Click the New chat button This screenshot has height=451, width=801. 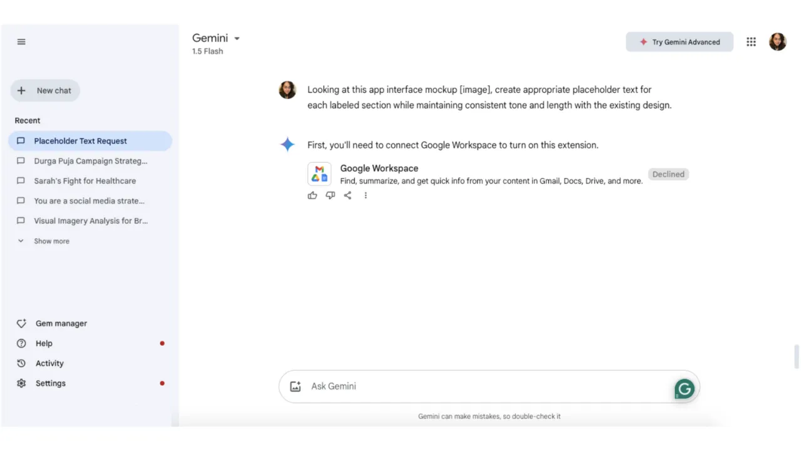[45, 91]
